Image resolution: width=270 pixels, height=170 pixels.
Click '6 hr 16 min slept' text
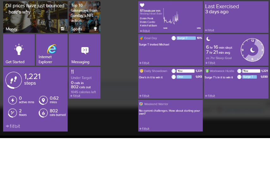coord(219,47)
